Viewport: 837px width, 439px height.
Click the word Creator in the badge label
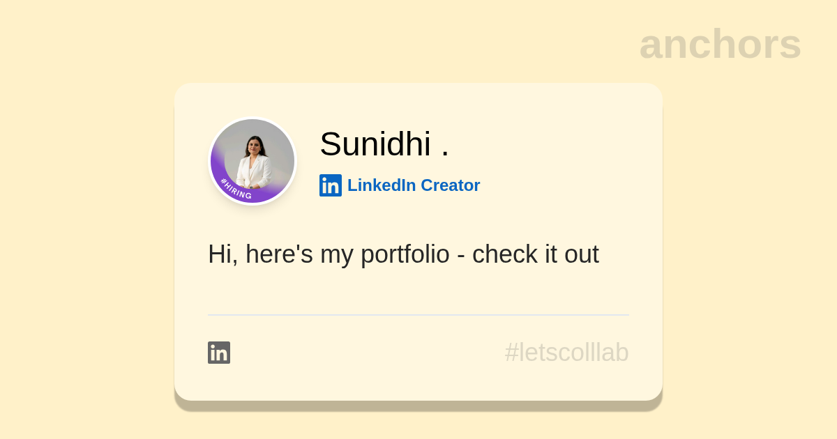[450, 185]
